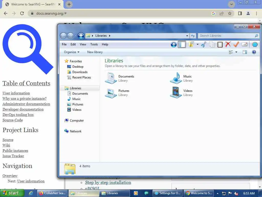Open Chrome three-dot menu
The image size is (262, 197).
coord(256,13)
